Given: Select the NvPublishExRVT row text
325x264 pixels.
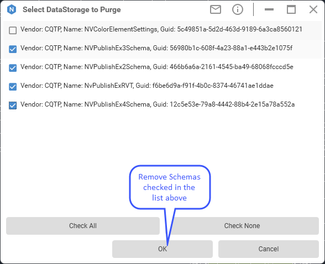Looking at the screenshot, I should pos(147,86).
